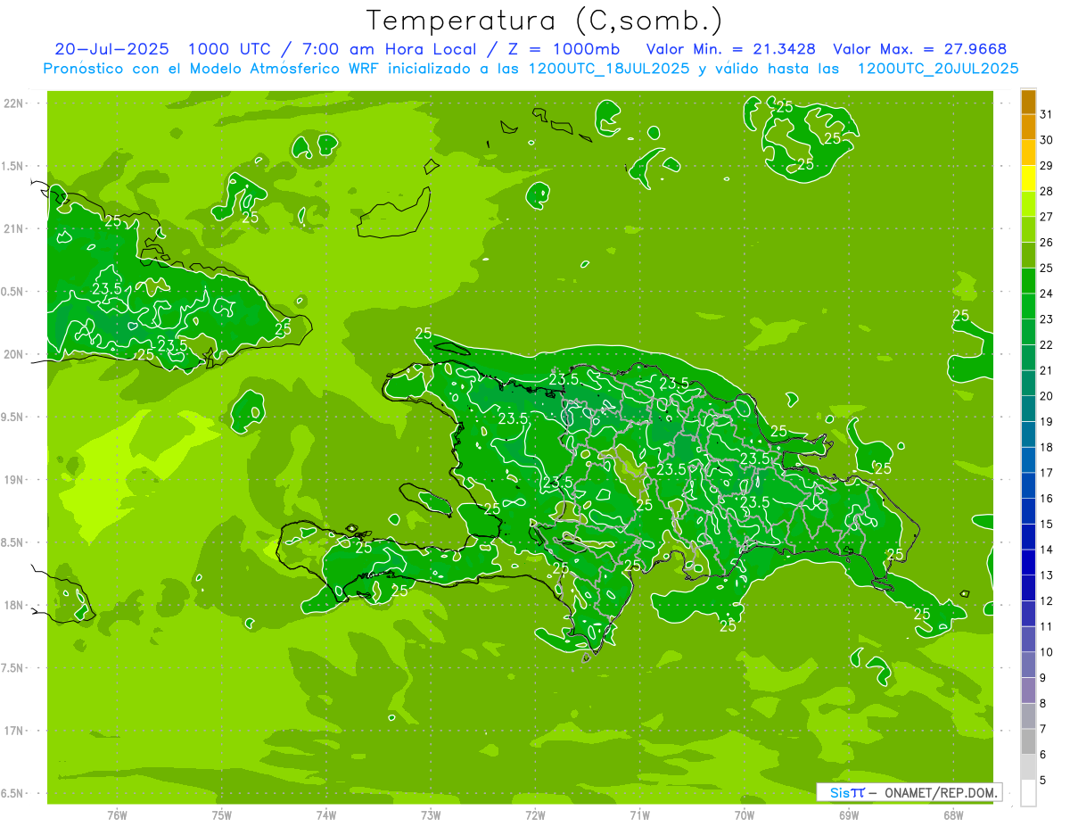Click the '17N' latitude axis label
1070x827 pixels.
[12, 731]
